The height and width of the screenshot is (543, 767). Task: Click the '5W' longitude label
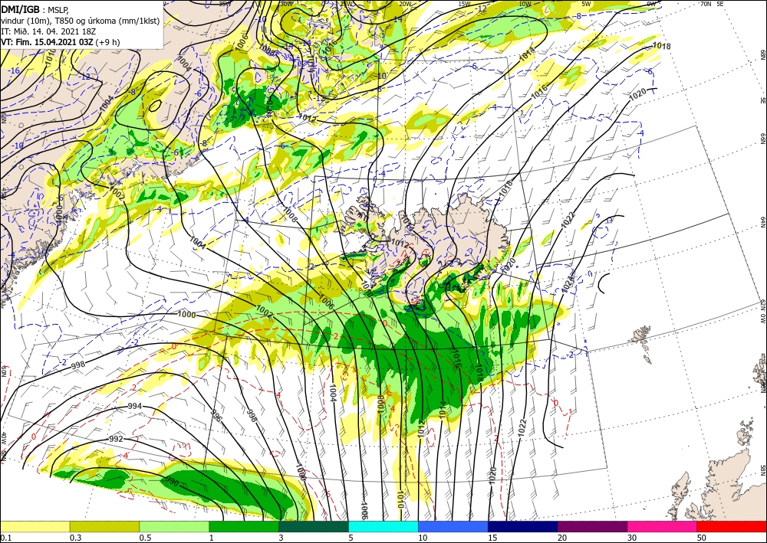click(x=587, y=4)
